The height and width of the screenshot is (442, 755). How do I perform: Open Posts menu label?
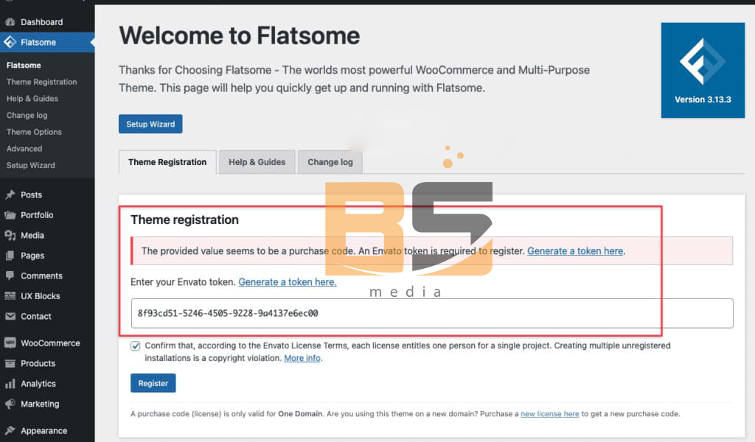(x=31, y=194)
